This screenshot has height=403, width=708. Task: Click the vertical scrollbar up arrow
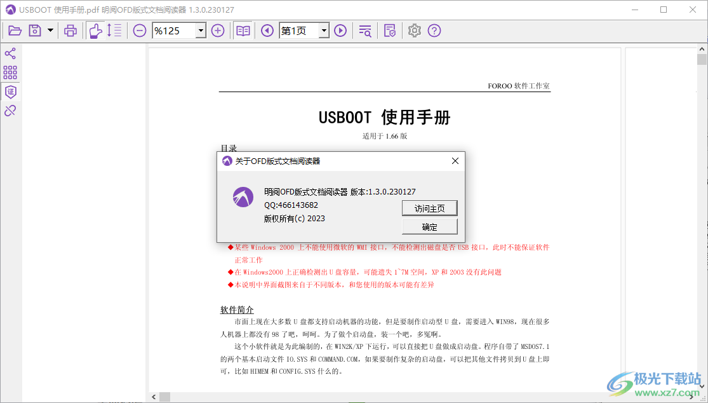(x=702, y=49)
